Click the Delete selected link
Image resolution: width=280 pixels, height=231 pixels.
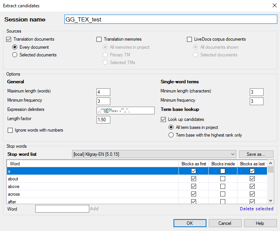pos(256,209)
